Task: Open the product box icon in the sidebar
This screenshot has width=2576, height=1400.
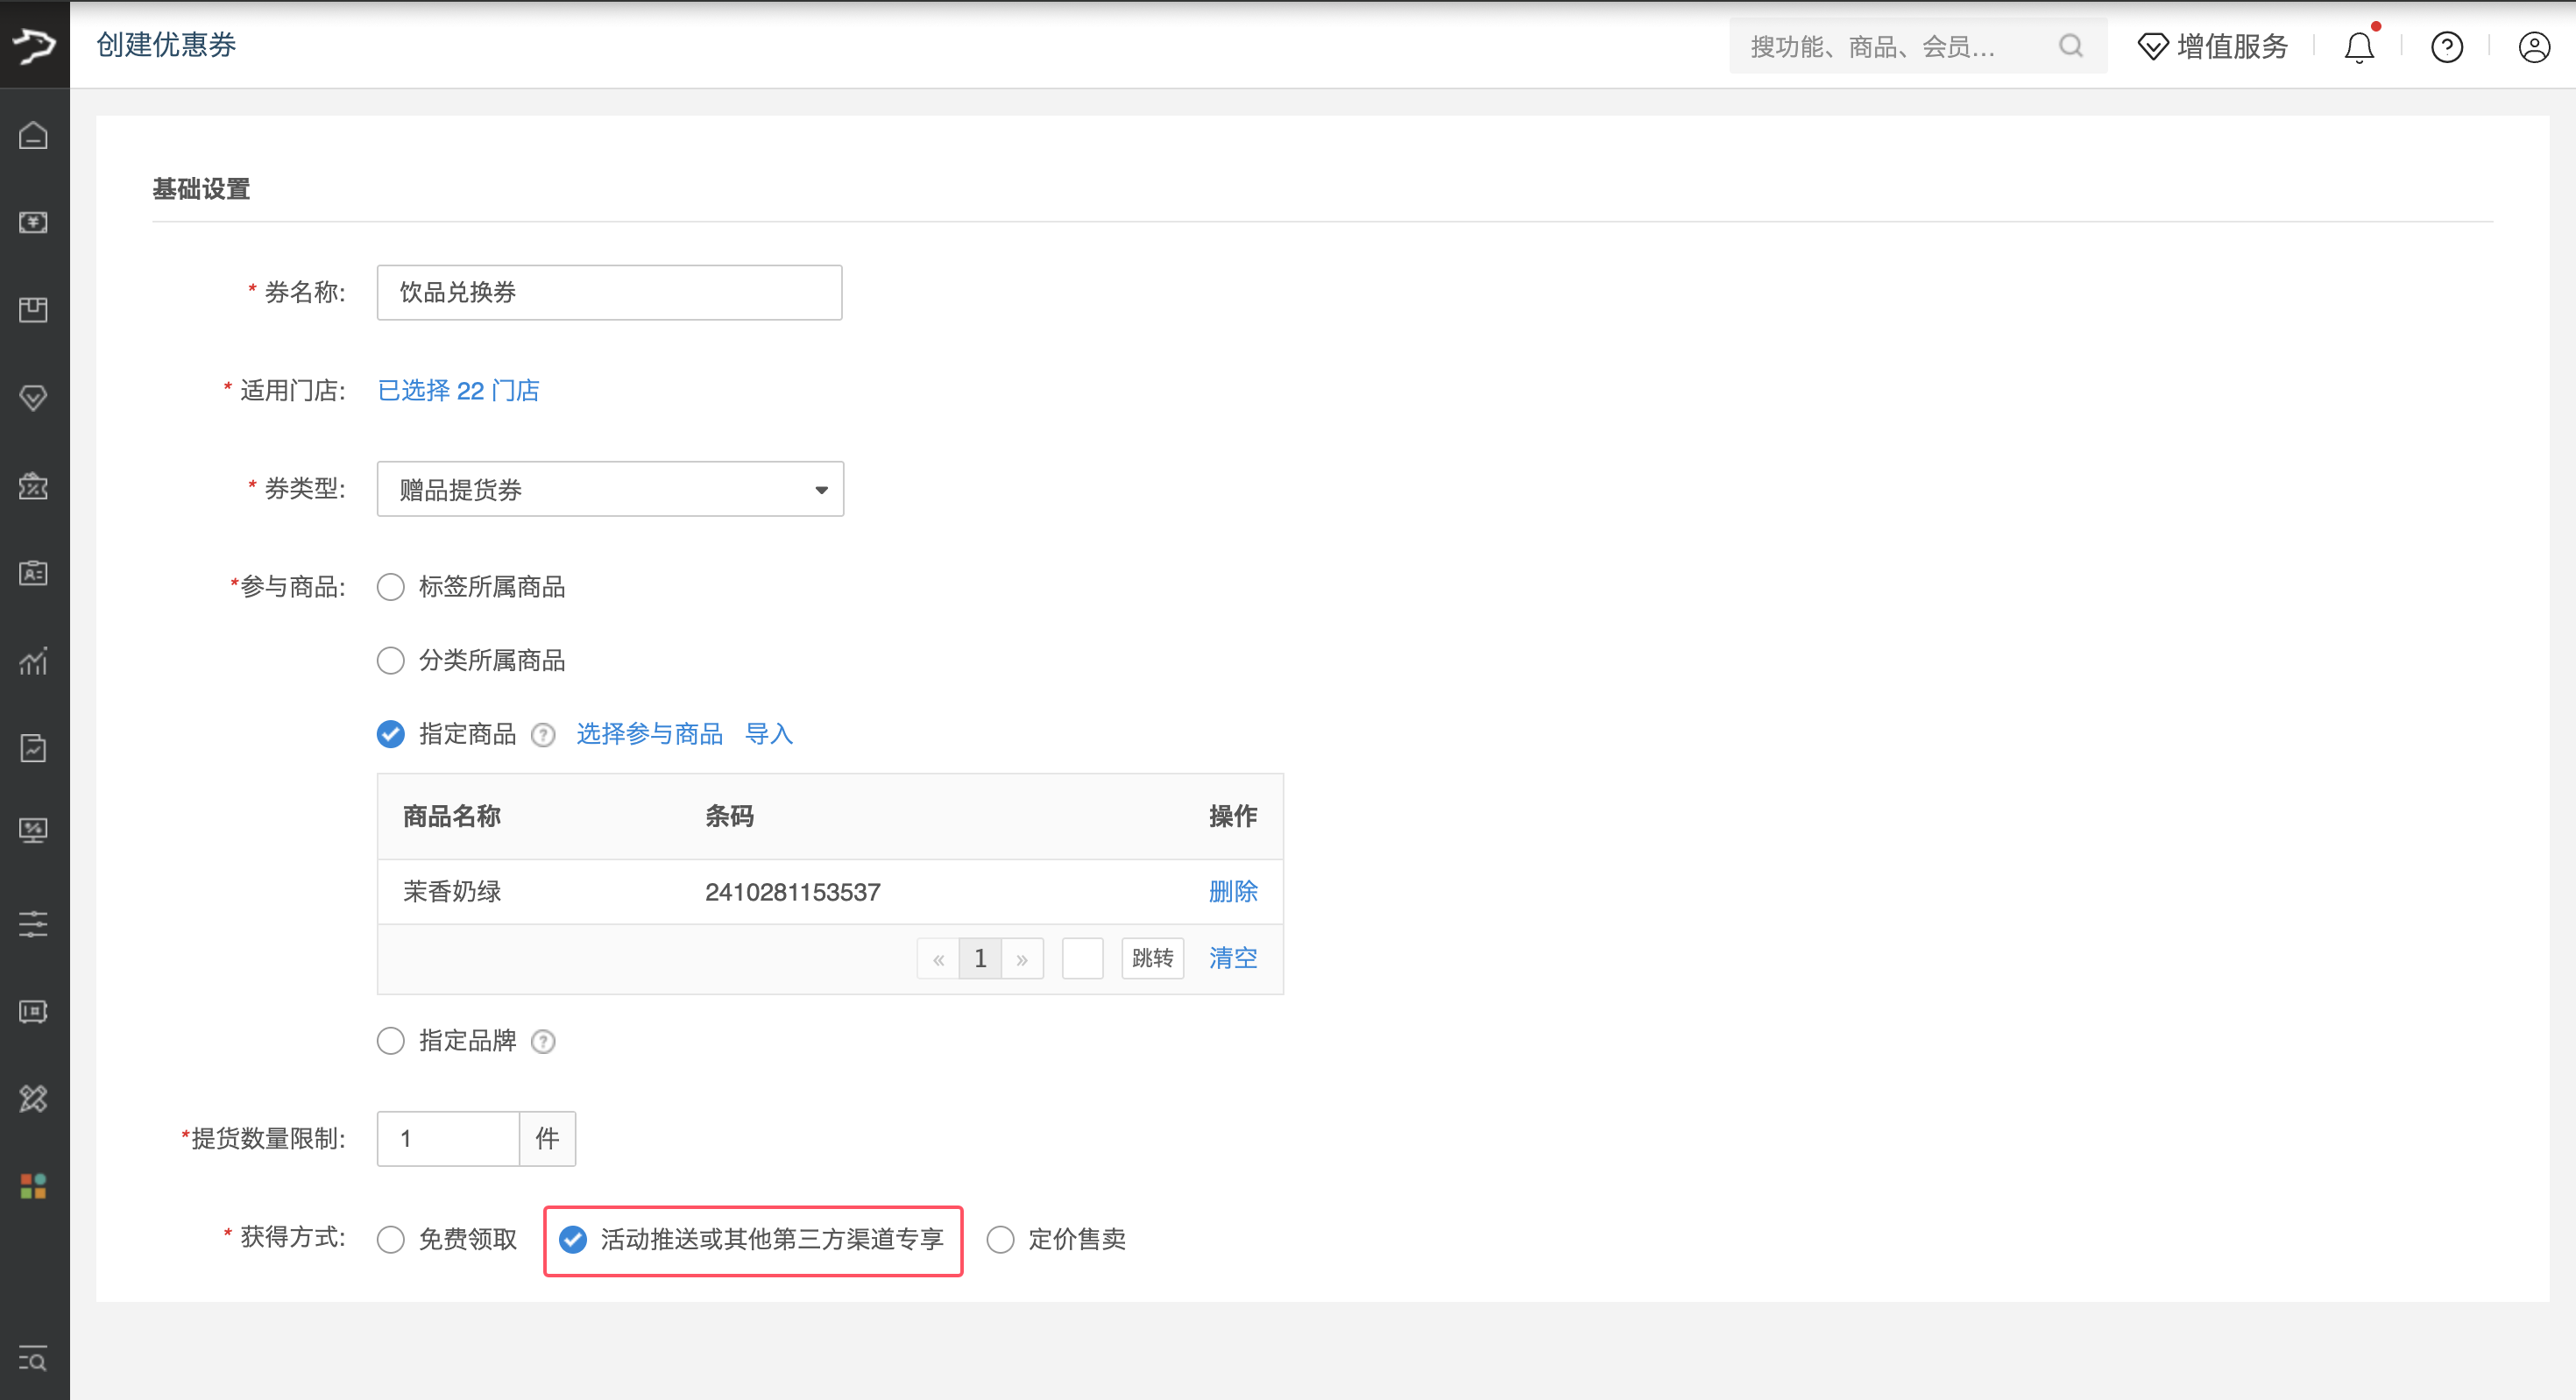Action: [x=34, y=310]
